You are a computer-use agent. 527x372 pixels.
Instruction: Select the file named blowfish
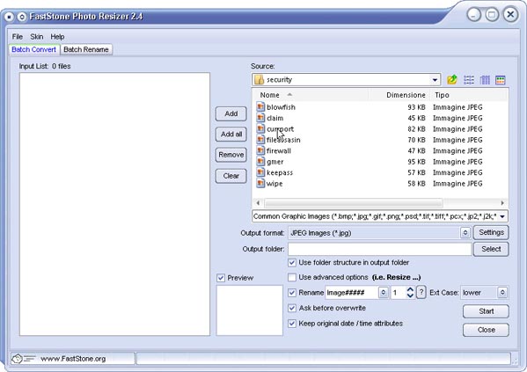281,107
